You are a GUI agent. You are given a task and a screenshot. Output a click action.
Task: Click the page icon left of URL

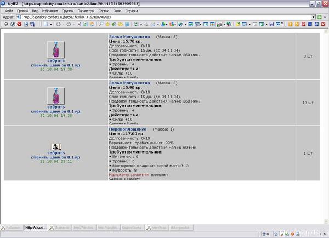point(19,17)
